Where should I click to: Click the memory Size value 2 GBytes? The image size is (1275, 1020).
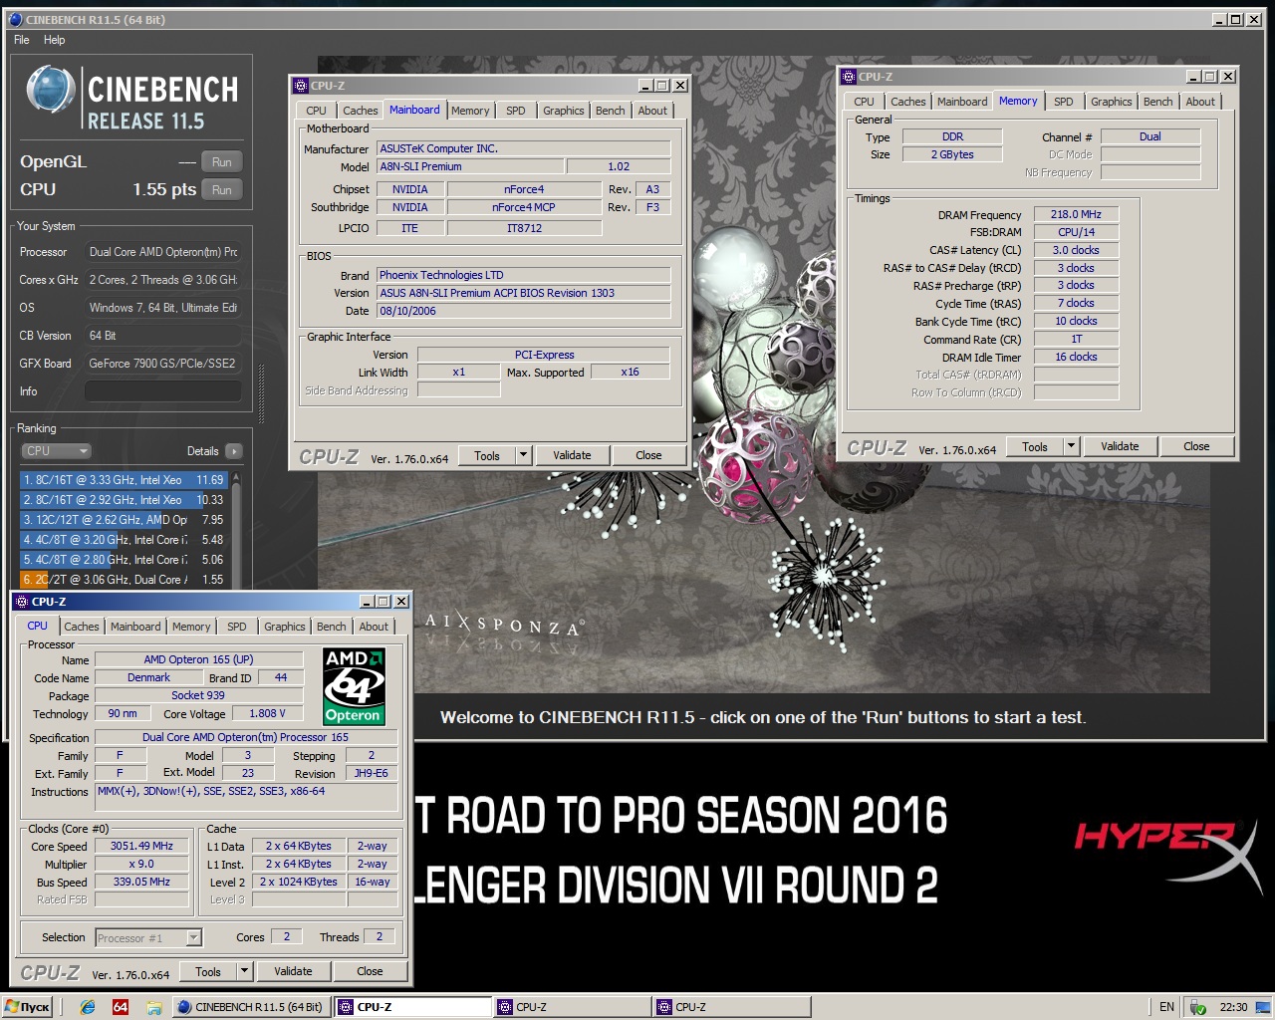(952, 154)
